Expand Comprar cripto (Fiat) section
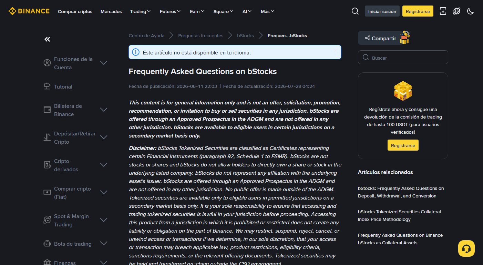This screenshot has width=483, height=265. (104, 193)
